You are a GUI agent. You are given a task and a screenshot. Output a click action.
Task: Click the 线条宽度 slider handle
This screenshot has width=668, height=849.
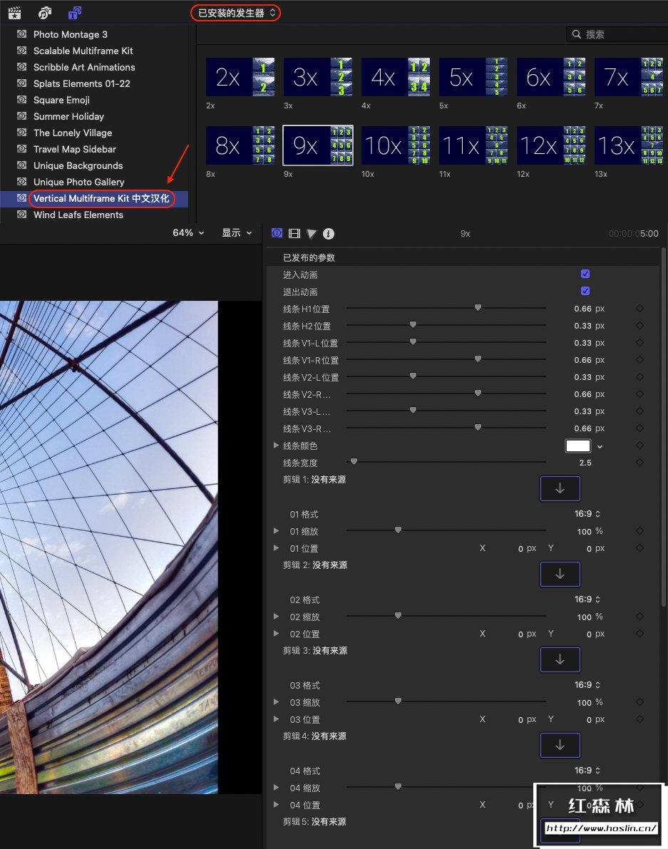[354, 461]
